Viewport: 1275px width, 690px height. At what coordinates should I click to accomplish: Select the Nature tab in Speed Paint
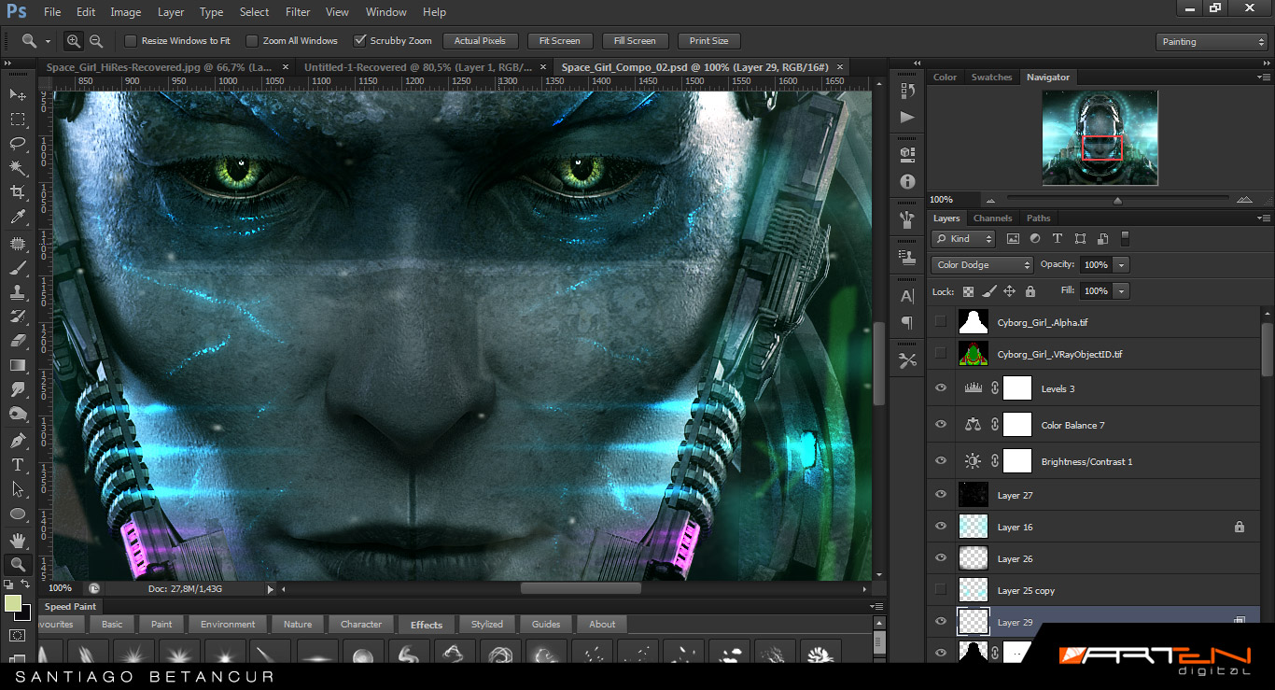[x=298, y=625]
